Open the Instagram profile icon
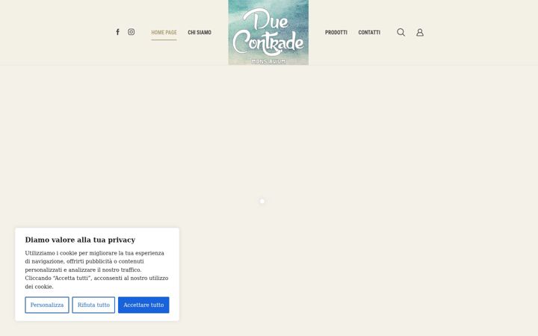The image size is (538, 336). (131, 32)
